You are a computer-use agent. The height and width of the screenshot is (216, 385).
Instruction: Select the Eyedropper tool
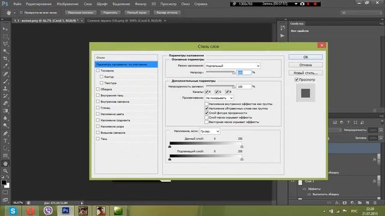(5, 66)
